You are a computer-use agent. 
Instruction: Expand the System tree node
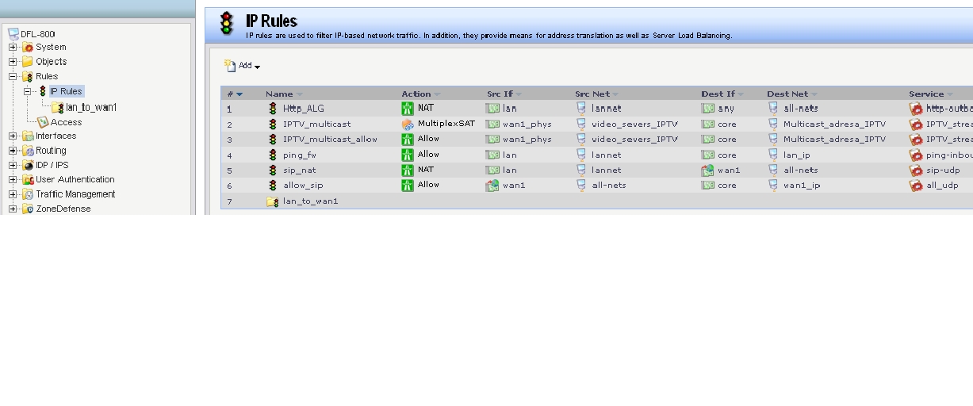13,47
